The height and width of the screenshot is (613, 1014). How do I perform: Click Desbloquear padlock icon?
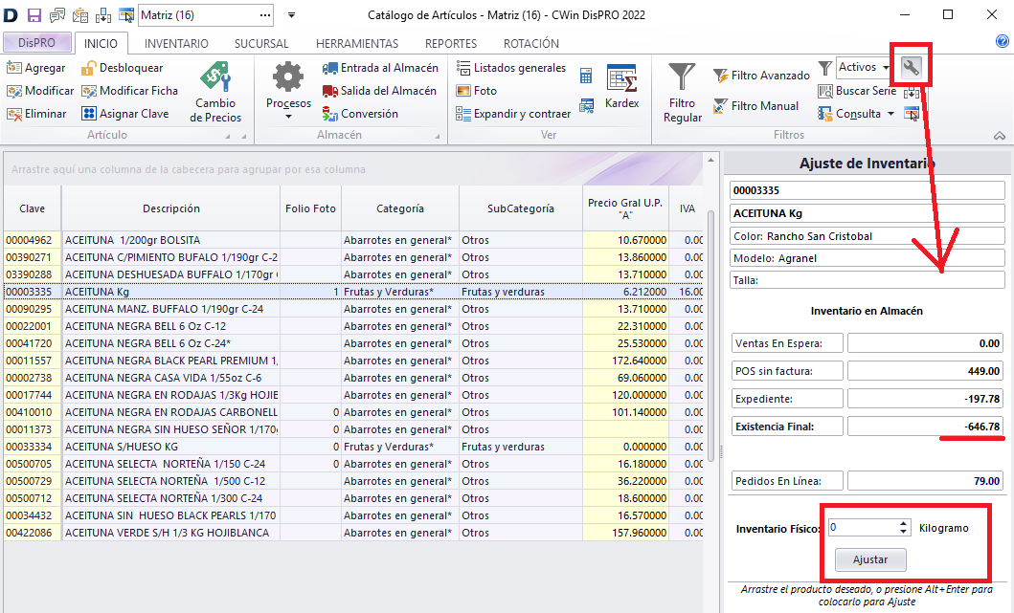click(x=89, y=68)
